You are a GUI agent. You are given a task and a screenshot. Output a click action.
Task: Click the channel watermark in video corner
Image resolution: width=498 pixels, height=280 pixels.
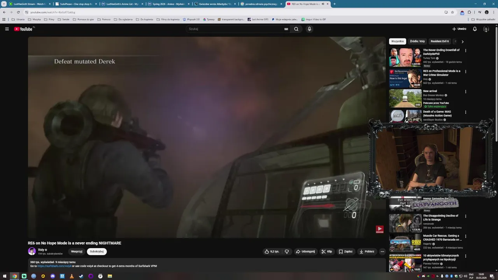(x=379, y=229)
